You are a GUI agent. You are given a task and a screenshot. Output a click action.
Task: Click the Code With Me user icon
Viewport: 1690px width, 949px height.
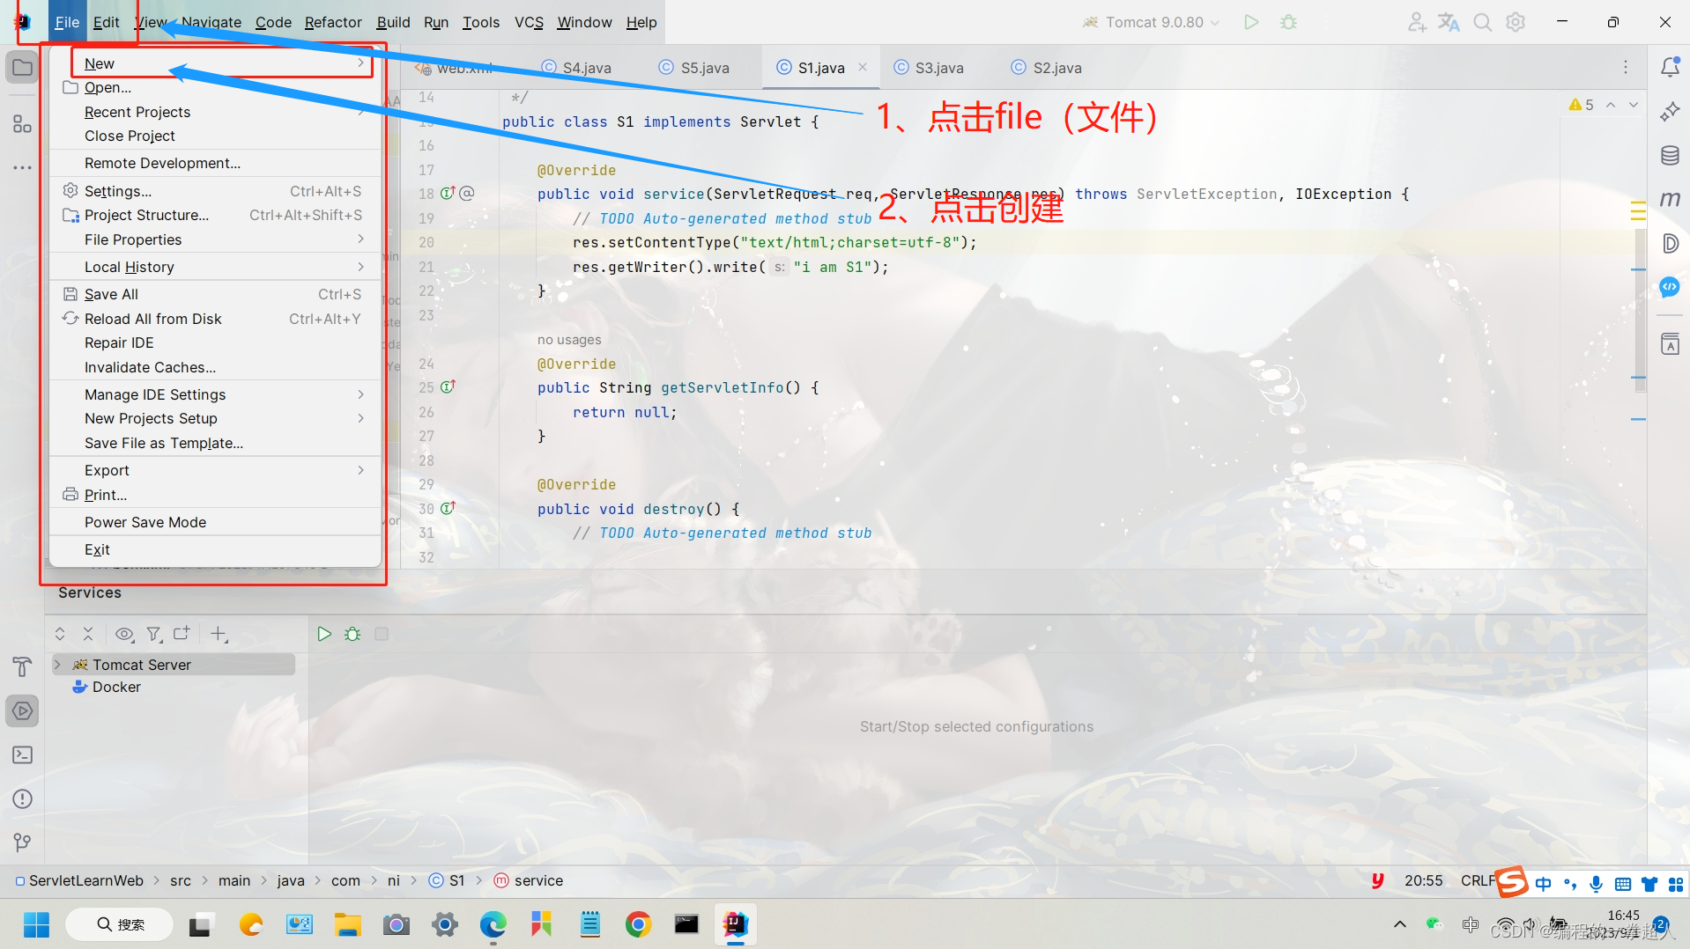(x=1416, y=22)
